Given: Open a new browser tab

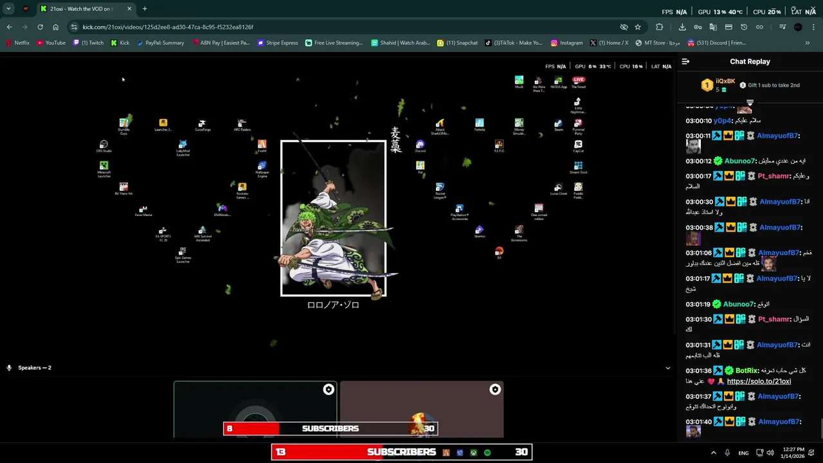Looking at the screenshot, I should coord(145,9).
